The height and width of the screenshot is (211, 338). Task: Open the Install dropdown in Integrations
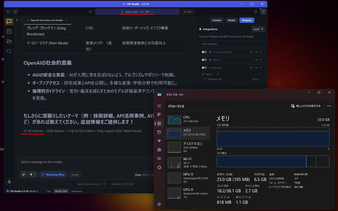click(x=258, y=29)
